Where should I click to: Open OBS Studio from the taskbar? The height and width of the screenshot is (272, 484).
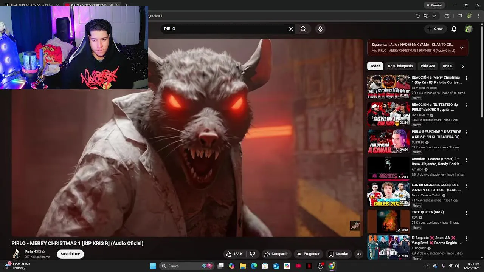320,266
